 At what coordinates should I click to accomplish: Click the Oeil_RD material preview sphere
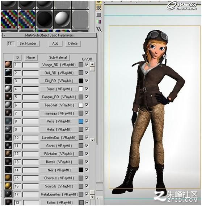(x=8, y=73)
